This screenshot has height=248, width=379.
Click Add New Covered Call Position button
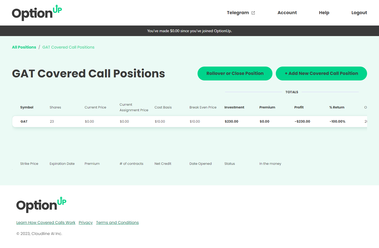321,74
